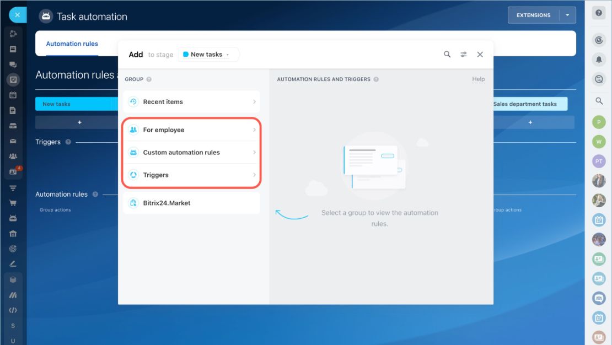This screenshot has height=345, width=612.
Task: Open the sliders settings icon in the Add dialog
Action: (463, 54)
